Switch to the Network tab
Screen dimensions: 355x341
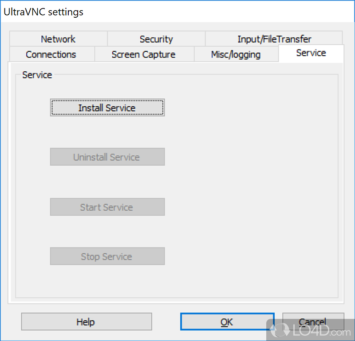pyautogui.click(x=58, y=39)
